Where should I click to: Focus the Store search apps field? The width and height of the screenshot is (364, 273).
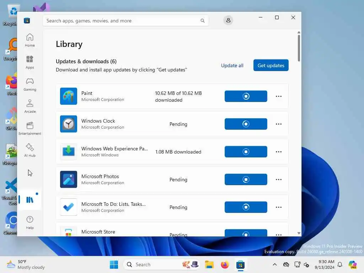click(x=126, y=21)
